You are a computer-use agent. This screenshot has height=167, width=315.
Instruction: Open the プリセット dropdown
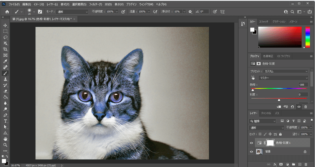285,71
